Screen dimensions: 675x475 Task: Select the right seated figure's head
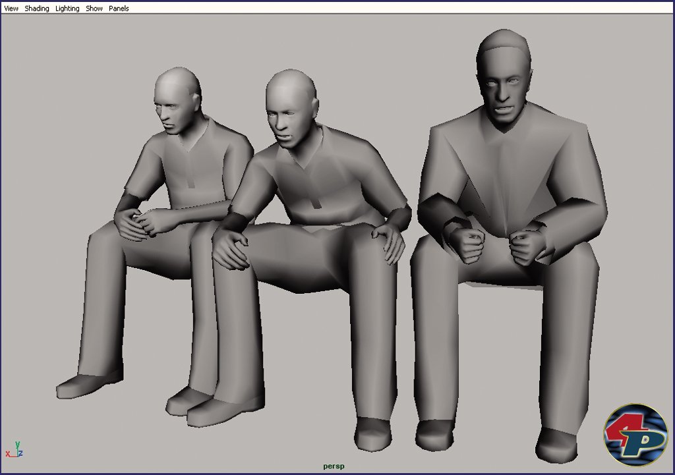pyautogui.click(x=504, y=76)
